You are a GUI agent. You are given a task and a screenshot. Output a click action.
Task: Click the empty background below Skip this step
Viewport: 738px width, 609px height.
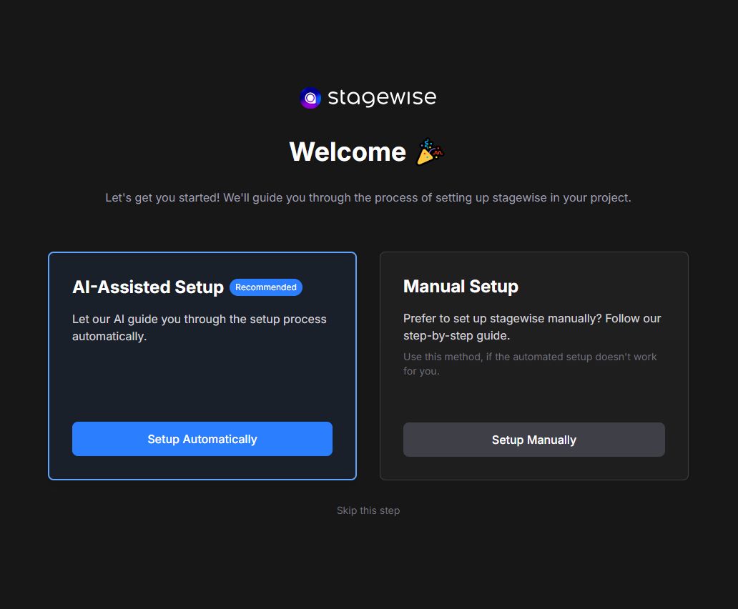point(368,565)
